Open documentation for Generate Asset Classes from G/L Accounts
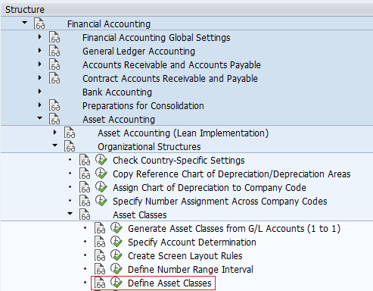Viewport: 373px width, 291px height. click(100, 228)
